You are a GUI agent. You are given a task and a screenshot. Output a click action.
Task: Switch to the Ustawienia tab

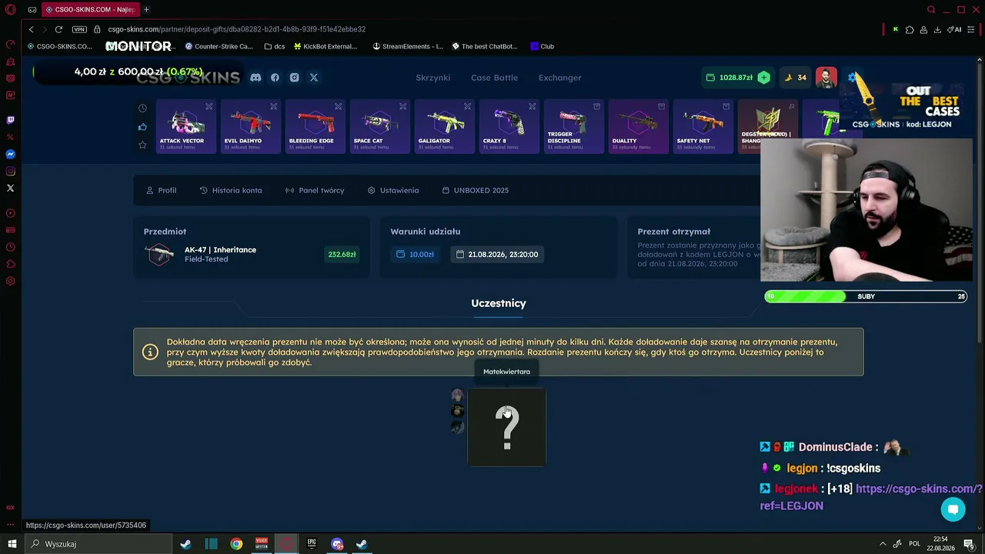pos(393,190)
